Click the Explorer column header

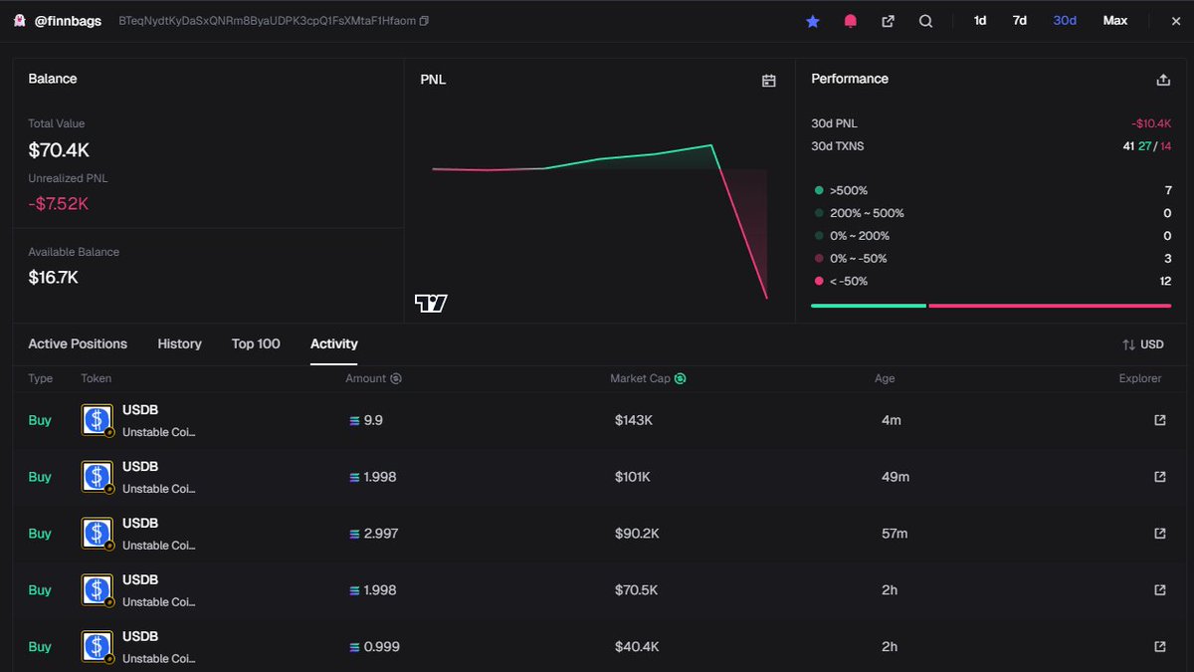1140,378
